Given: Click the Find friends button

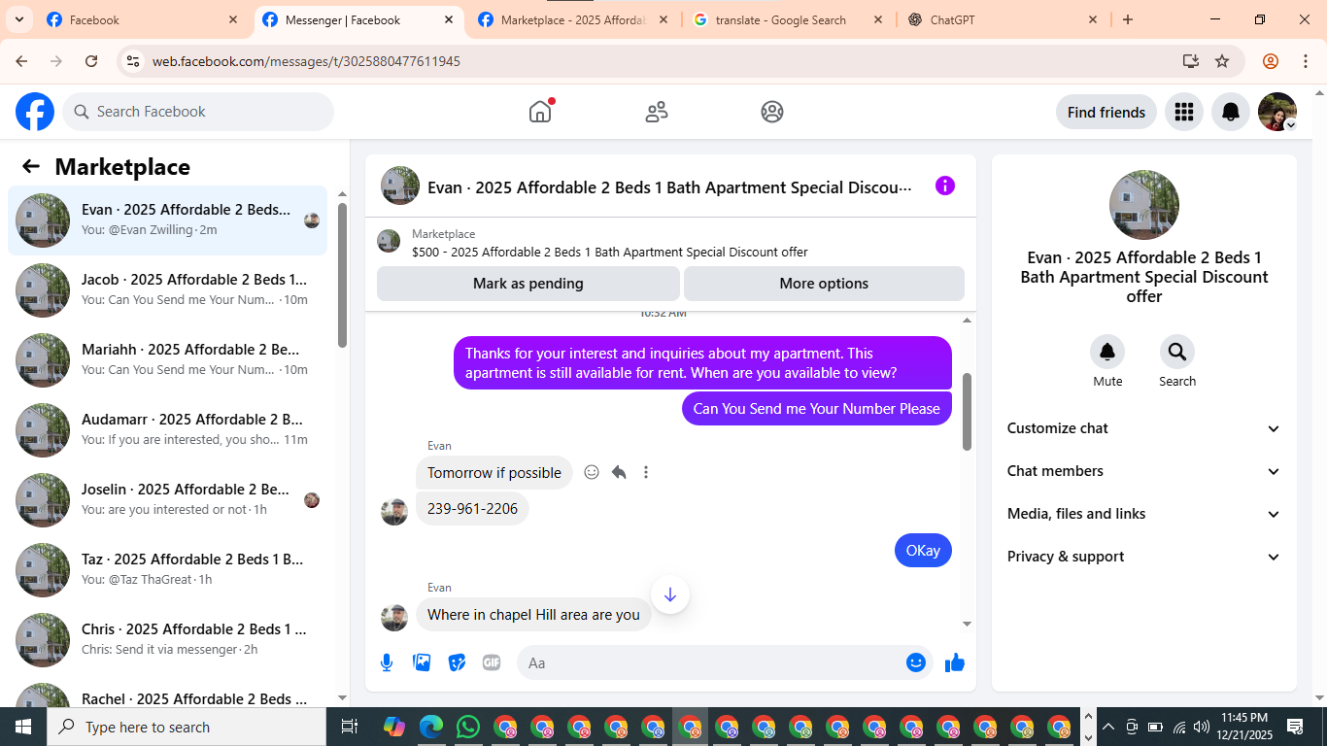Looking at the screenshot, I should pyautogui.click(x=1106, y=112).
